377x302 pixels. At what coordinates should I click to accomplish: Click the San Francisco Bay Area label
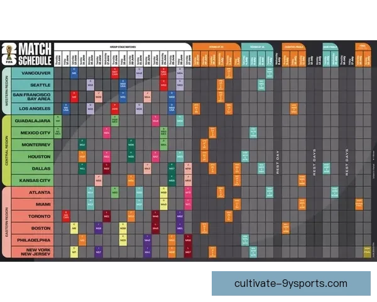31,96
